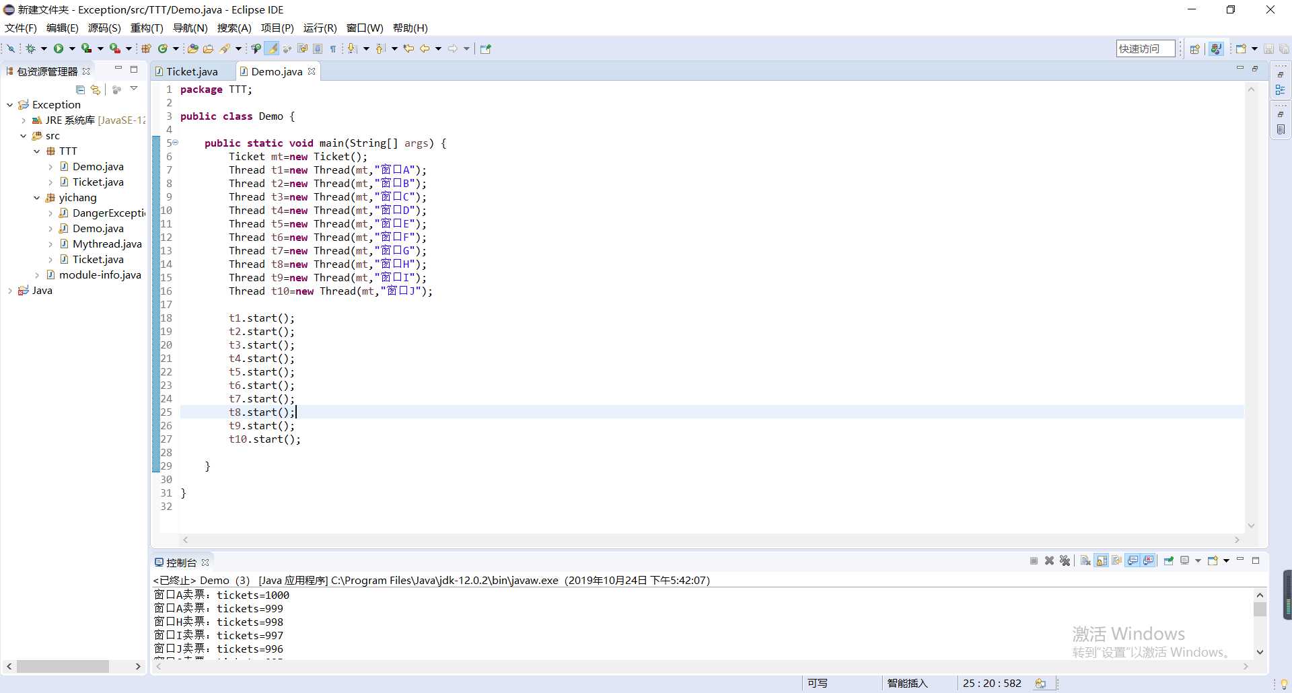1292x693 pixels.
Task: Toggle Mark Occurrences highlighter button
Action: point(272,48)
